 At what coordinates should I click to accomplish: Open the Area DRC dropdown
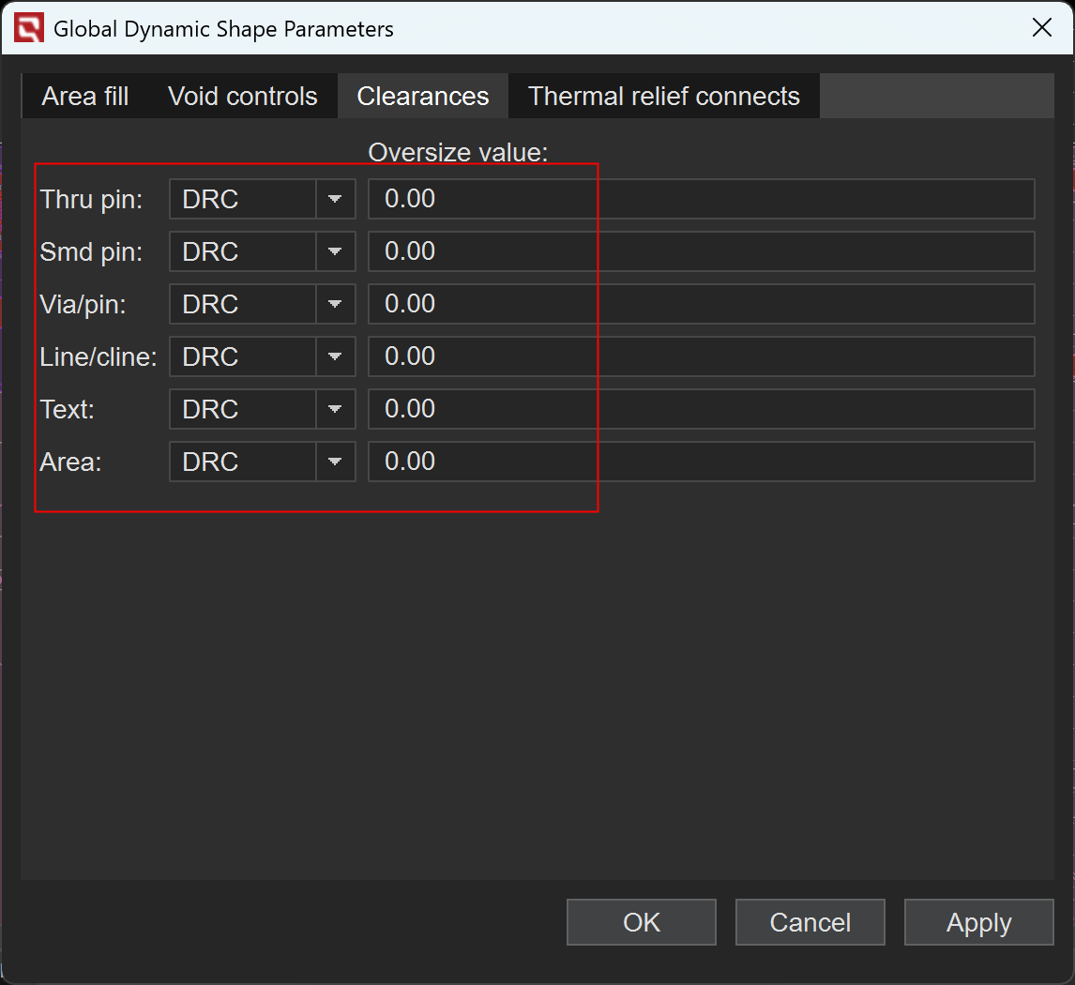tap(336, 462)
